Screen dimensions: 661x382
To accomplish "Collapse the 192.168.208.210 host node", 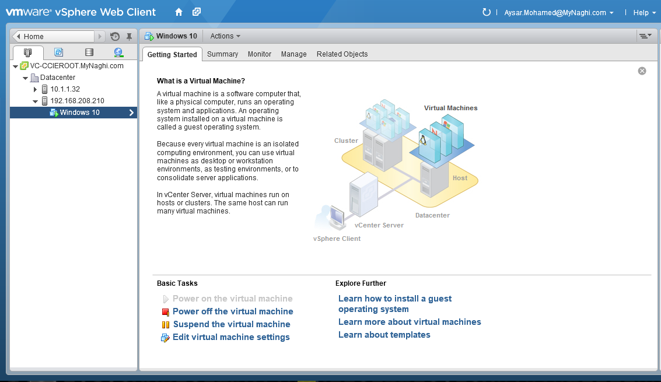I will (x=36, y=101).
